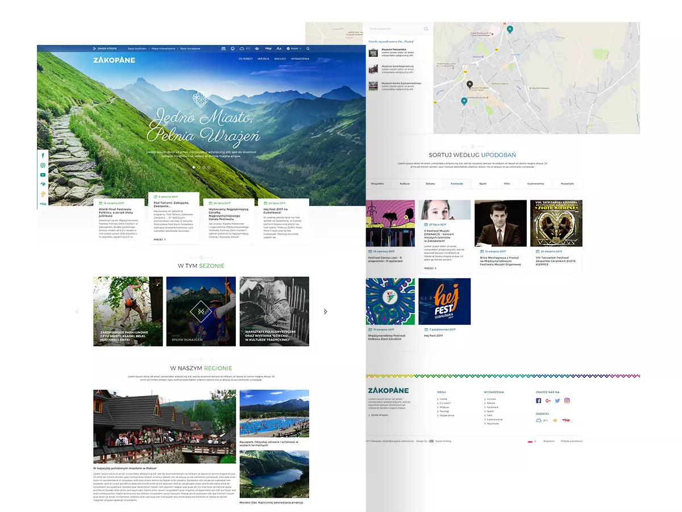Click the map search input field

[398, 28]
